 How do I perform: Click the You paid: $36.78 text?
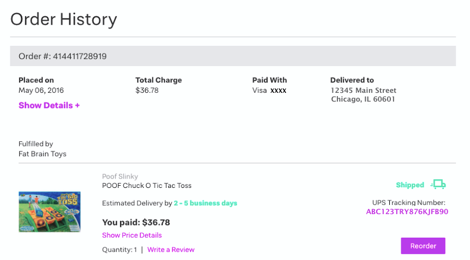coord(136,222)
